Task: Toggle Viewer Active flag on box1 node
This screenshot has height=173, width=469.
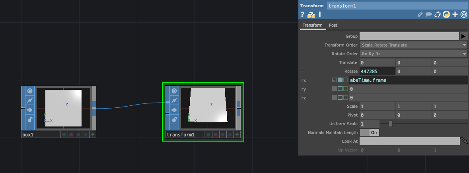Action: pos(29,91)
